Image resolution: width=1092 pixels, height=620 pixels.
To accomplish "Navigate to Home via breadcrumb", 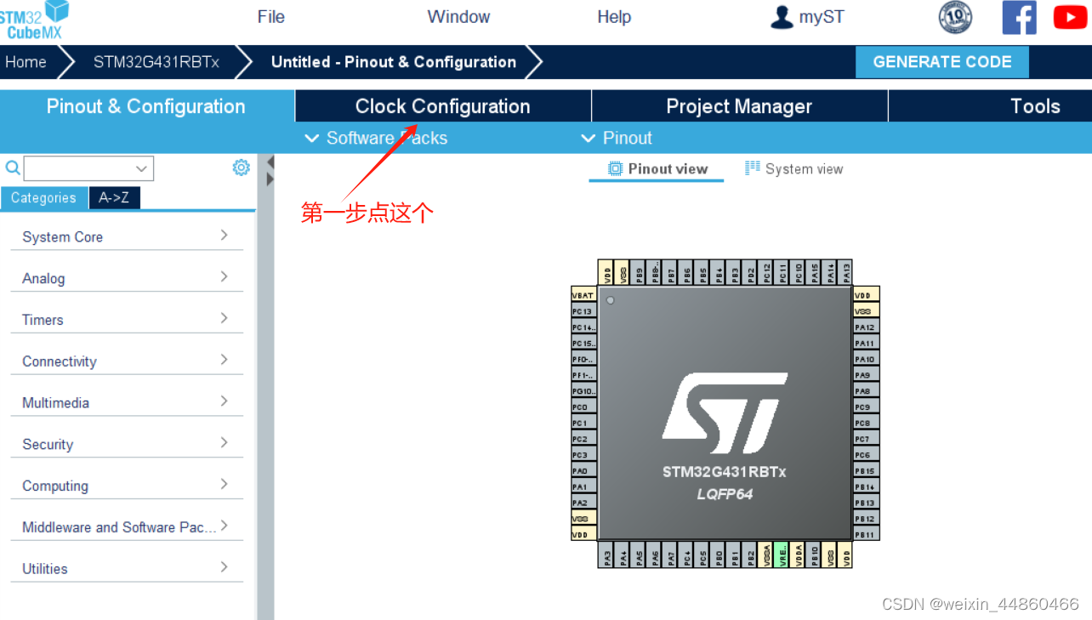I will [26, 61].
